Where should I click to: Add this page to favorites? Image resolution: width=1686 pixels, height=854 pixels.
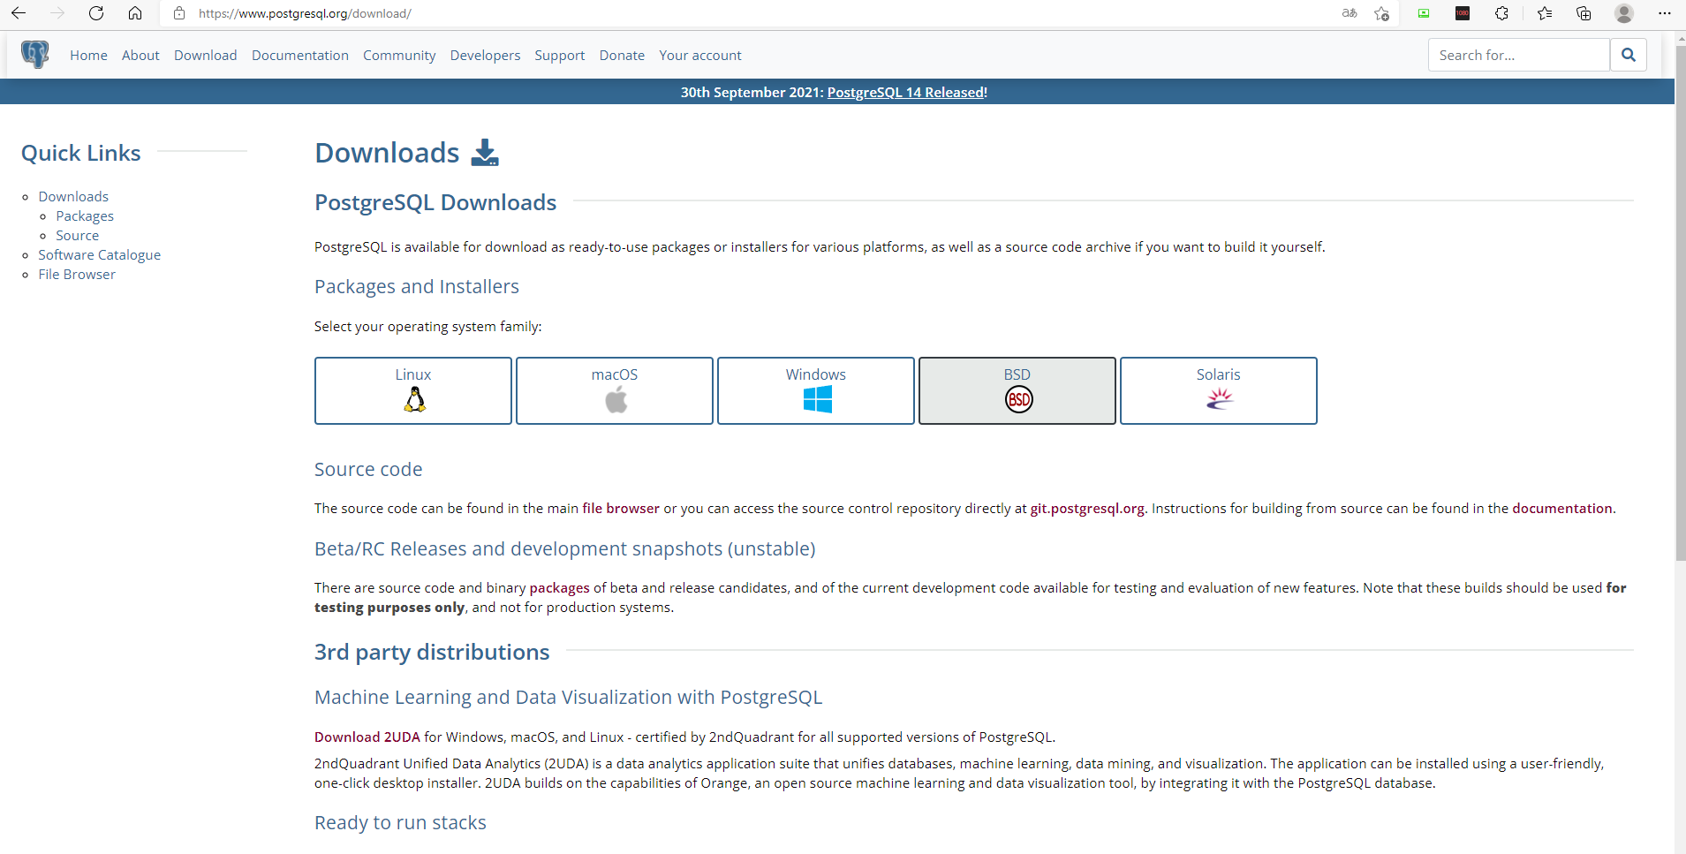click(1382, 13)
